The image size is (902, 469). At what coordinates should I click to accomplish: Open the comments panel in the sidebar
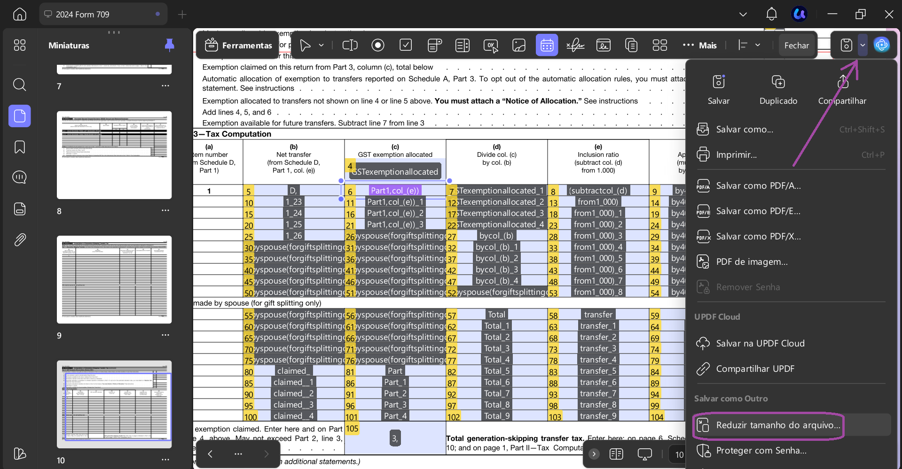pyautogui.click(x=20, y=177)
